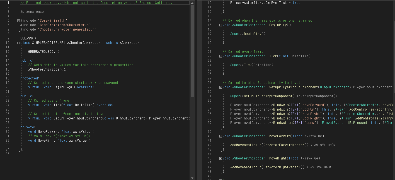The image size is (395, 180).
Task: Click line number 39 in the cpp pane
Action: tap(210, 132)
